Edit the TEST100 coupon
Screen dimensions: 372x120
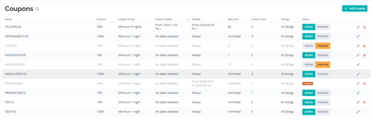[x=358, y=112]
